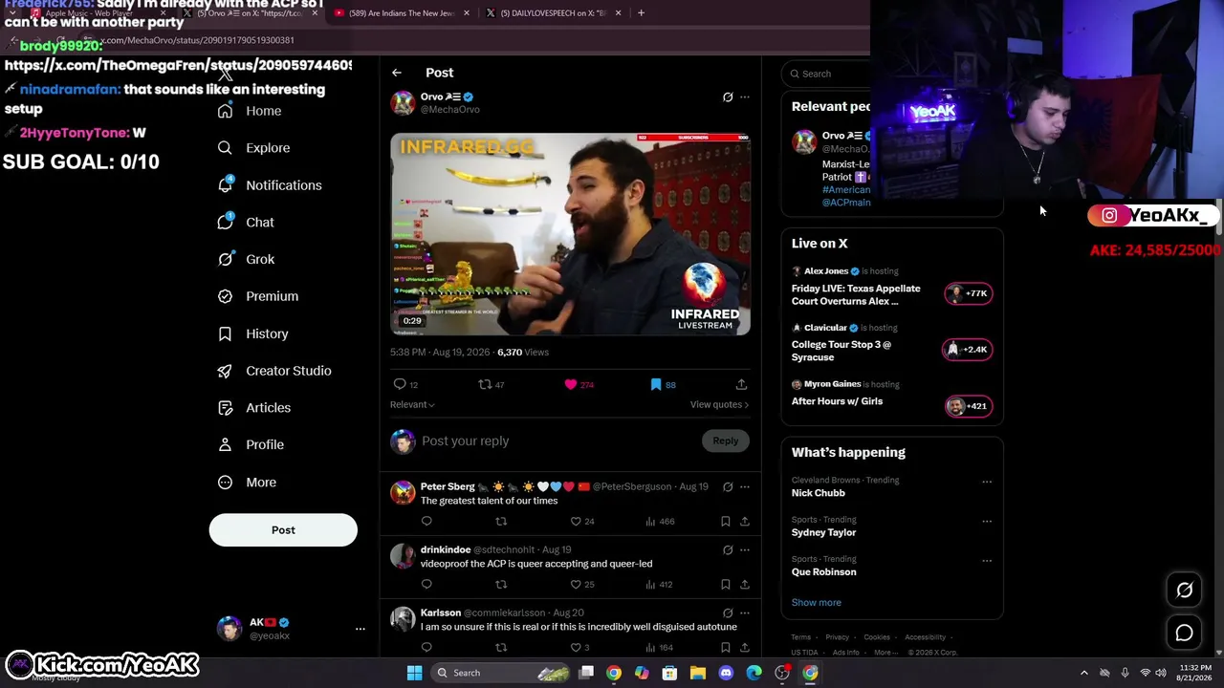Open the Relevant replies sort dropdown

pyautogui.click(x=412, y=405)
